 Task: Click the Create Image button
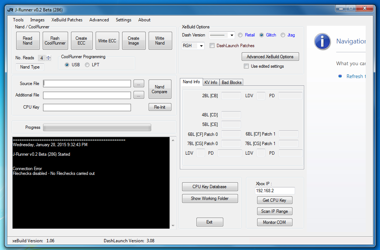[x=134, y=41]
